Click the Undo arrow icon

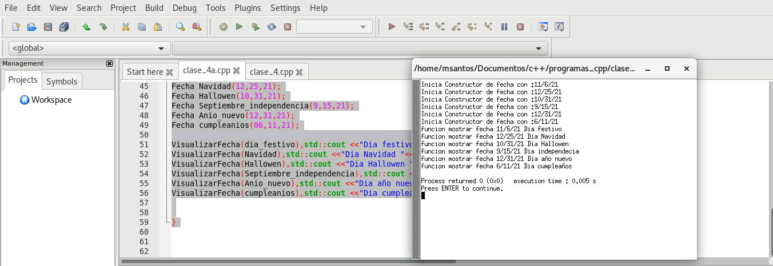86,27
